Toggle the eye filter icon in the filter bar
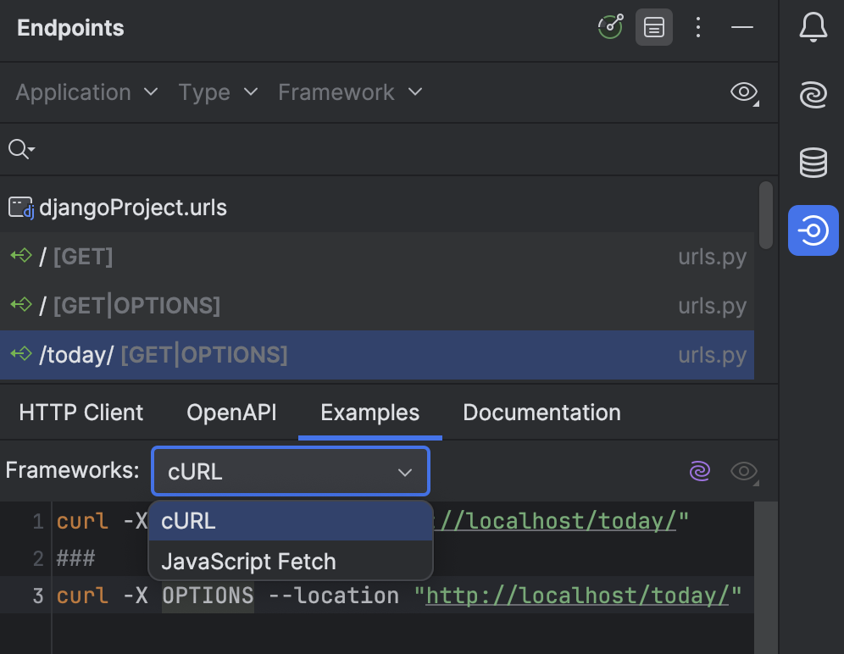 743,93
